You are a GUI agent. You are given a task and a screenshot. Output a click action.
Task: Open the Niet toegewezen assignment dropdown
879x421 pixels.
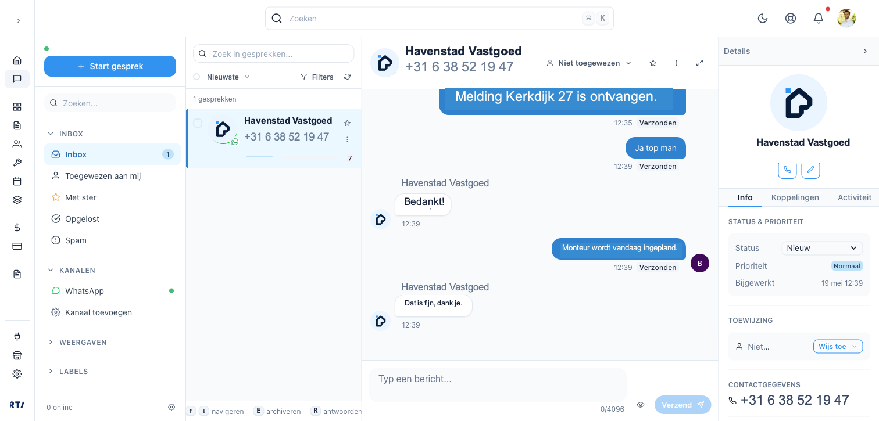(589, 63)
